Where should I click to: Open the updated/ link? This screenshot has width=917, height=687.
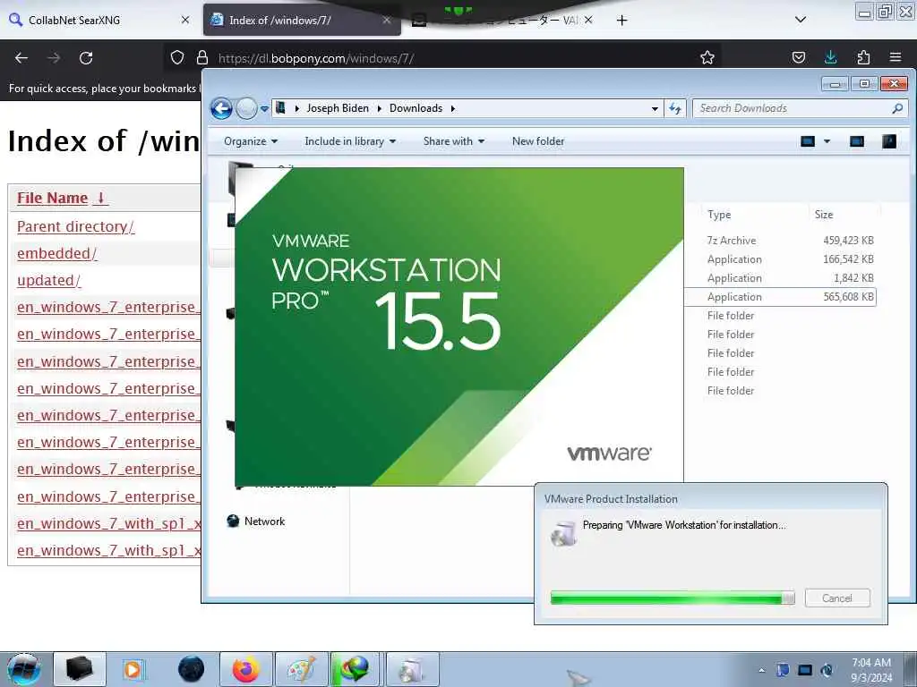48,280
